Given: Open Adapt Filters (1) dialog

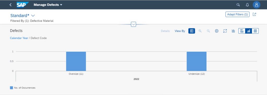Looking at the screenshot, I should click(237, 15).
